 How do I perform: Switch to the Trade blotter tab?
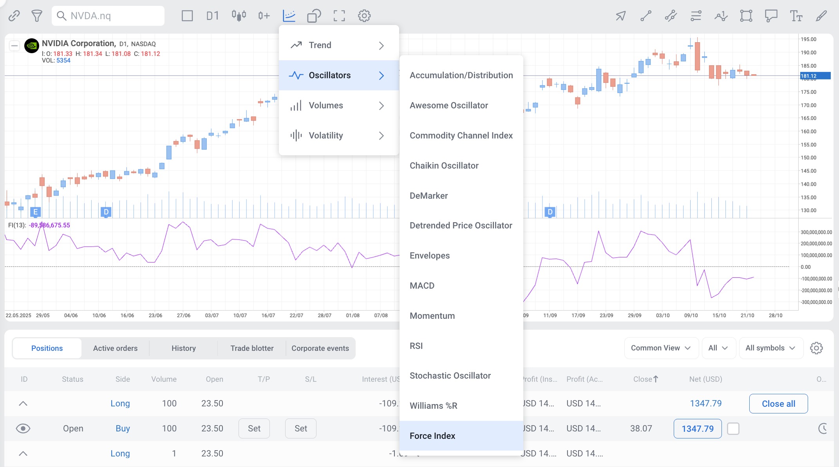coord(252,348)
